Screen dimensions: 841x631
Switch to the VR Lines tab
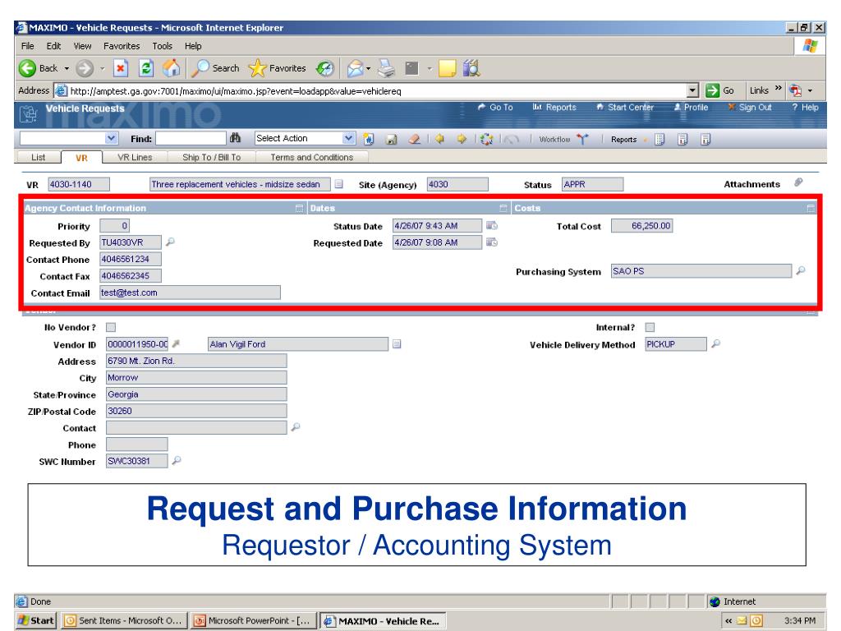[135, 157]
